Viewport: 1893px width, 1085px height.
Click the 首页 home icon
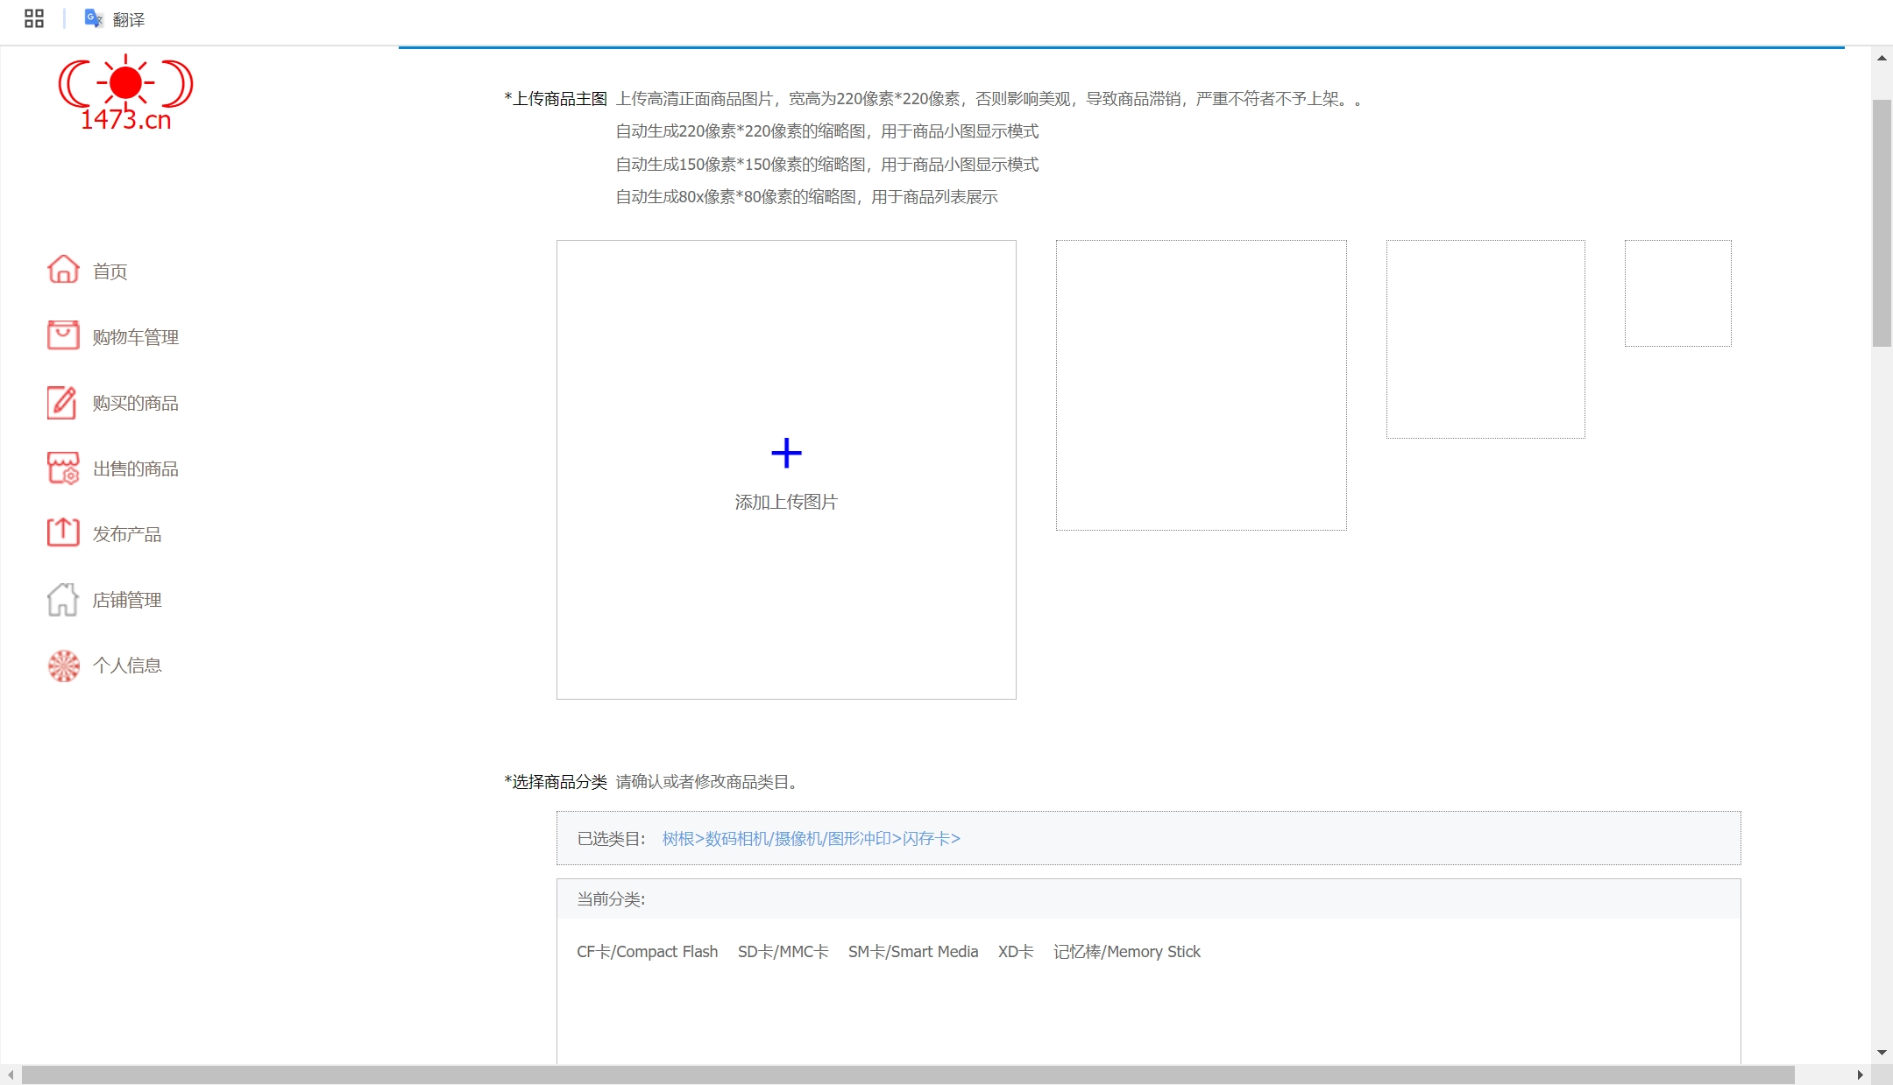pos(63,270)
